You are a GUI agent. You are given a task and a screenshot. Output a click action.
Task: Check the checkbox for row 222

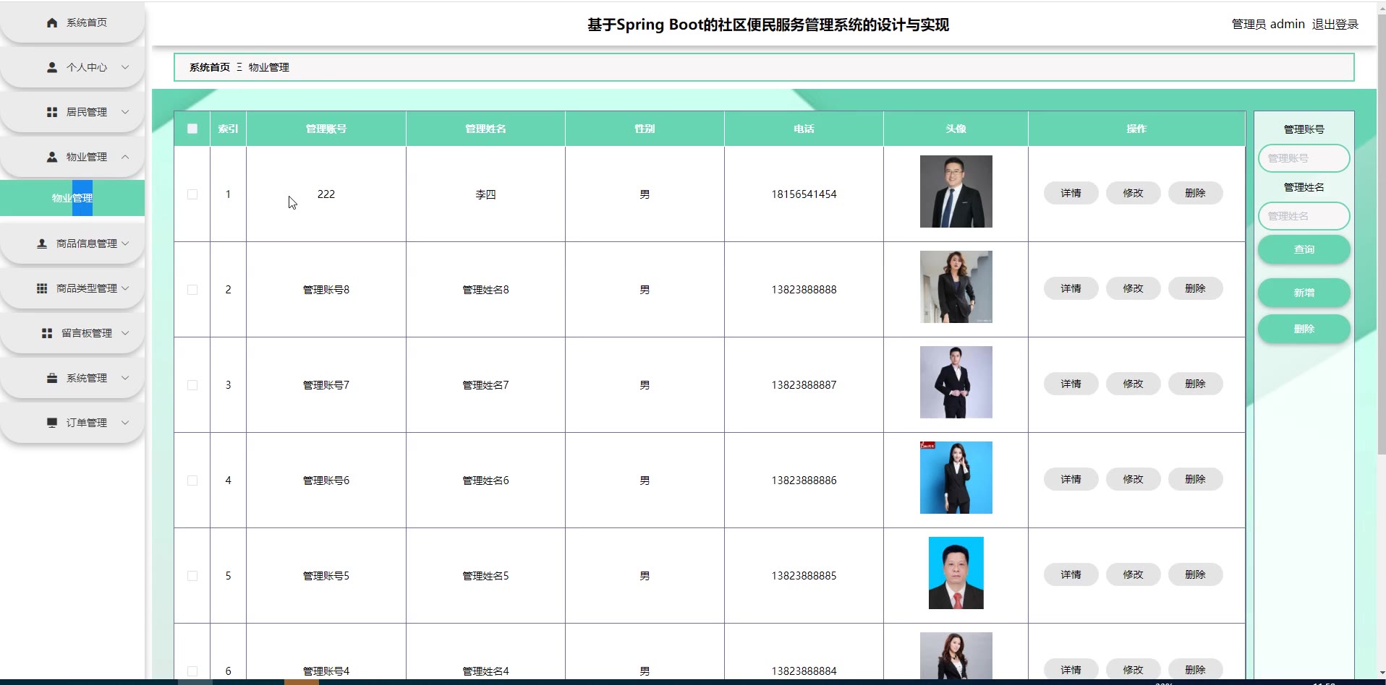(x=192, y=194)
